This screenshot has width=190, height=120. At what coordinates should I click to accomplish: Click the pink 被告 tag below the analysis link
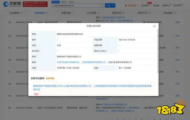(36, 94)
